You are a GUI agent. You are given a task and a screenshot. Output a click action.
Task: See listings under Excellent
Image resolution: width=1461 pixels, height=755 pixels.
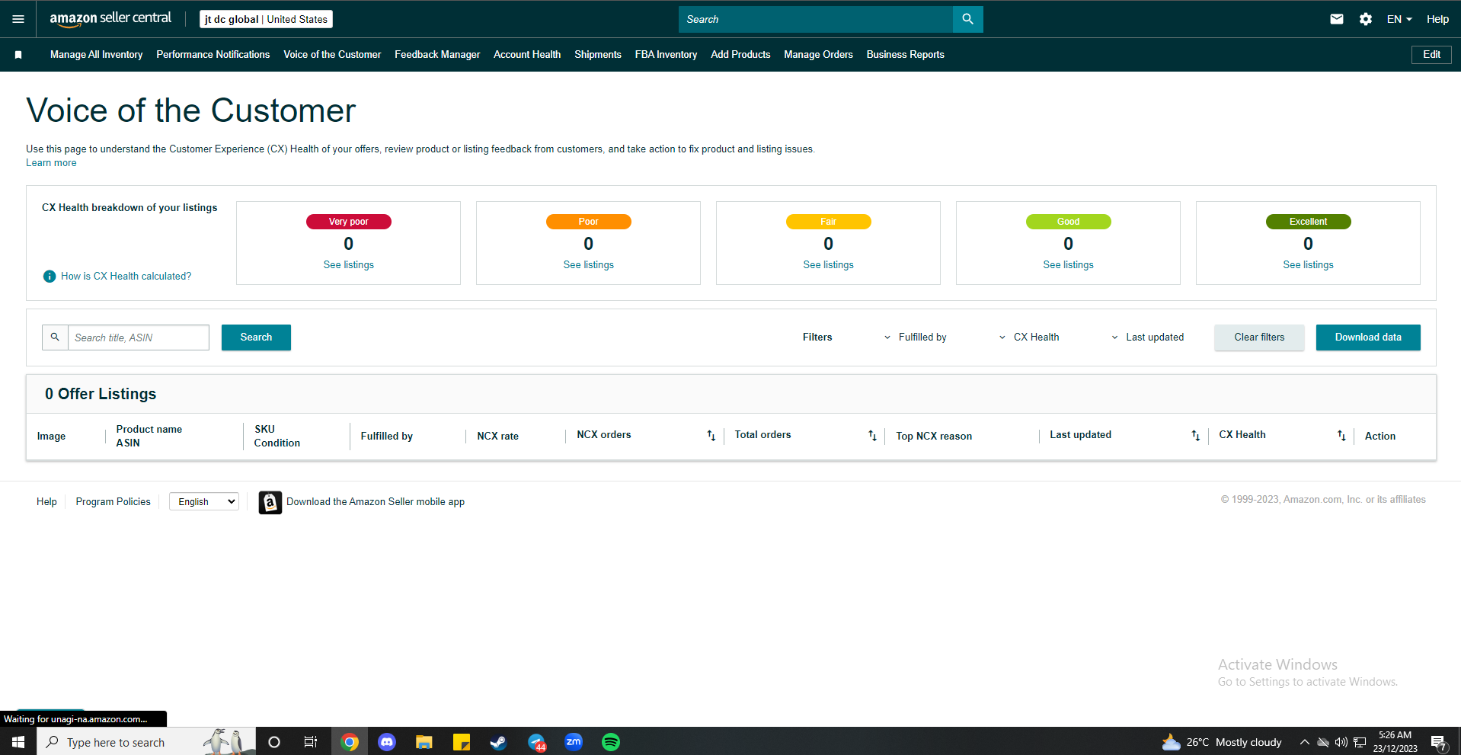1309,265
